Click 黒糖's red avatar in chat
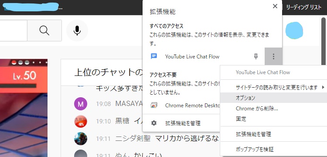 coord(81,121)
